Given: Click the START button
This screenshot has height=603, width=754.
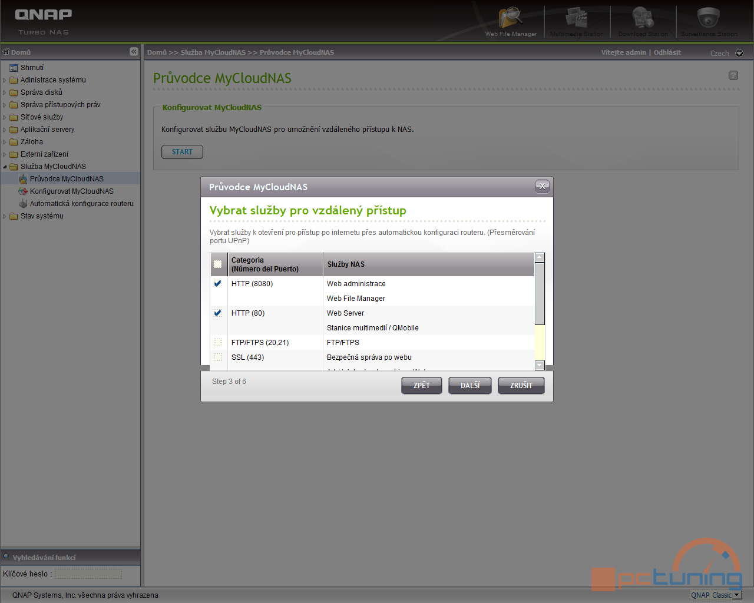Looking at the screenshot, I should tap(182, 152).
